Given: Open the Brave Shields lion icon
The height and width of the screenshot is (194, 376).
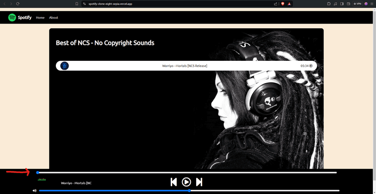Looking at the screenshot, I should [283, 4].
